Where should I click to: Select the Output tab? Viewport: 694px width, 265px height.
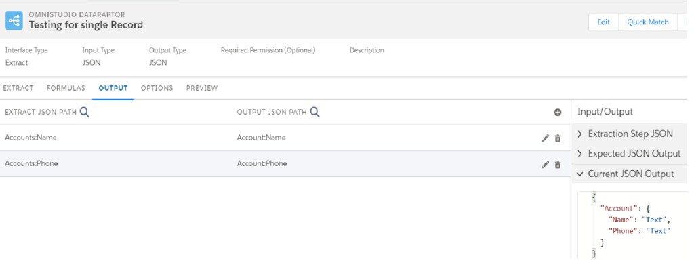pos(113,88)
